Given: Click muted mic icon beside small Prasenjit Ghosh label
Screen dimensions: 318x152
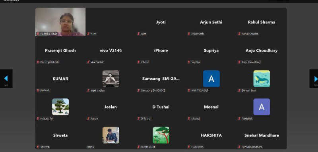Looking at the screenshot, I should click(x=38, y=62).
